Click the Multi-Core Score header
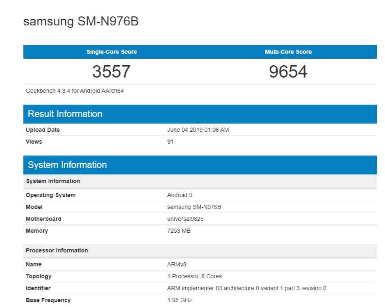Viewport: 385px width, 307px height. (288, 52)
